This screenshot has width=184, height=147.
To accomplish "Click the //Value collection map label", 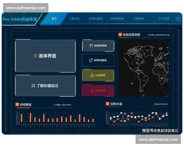I will point(159,35).
